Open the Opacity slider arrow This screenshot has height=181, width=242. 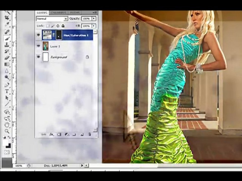(x=94, y=19)
